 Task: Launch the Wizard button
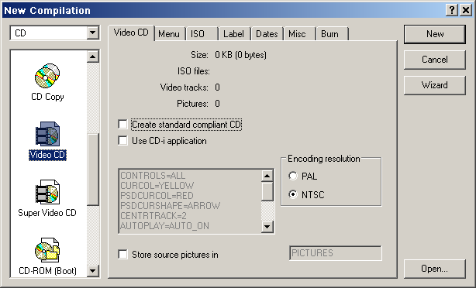tap(435, 85)
